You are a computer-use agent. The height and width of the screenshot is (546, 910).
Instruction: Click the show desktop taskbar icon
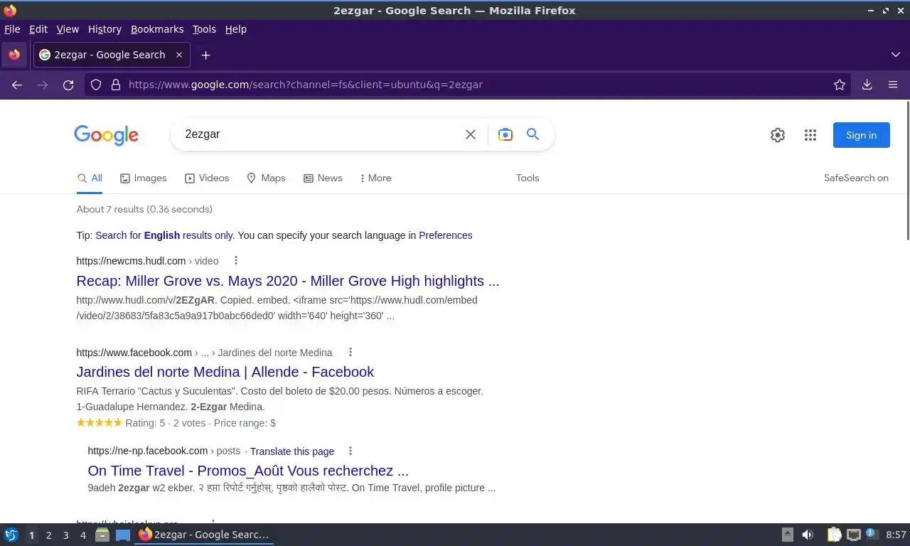pyautogui.click(x=123, y=535)
